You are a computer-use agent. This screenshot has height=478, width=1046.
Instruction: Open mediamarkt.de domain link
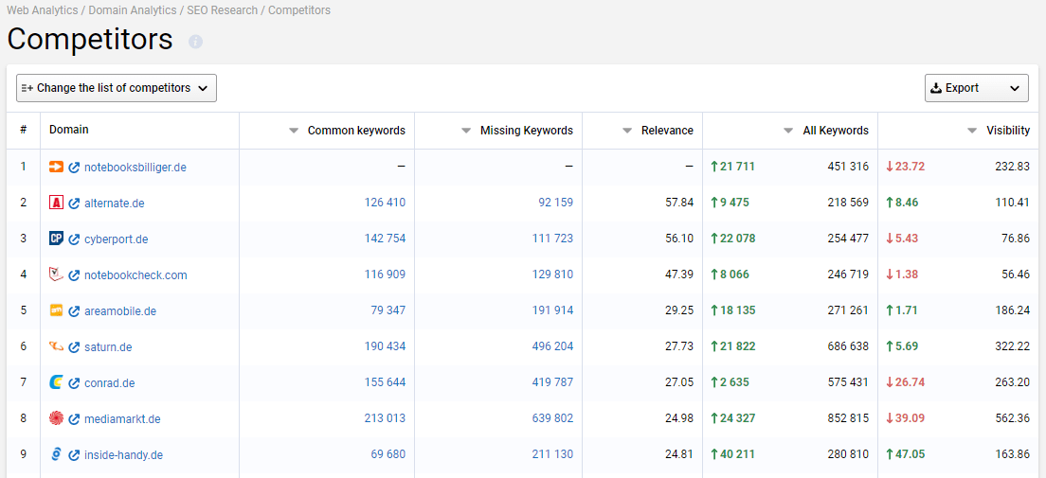122,419
